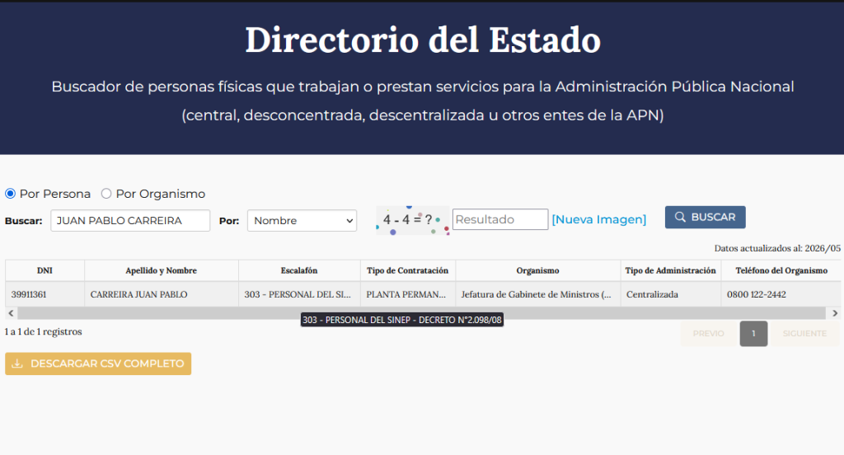
Task: Click the 'Jefatura de Gabinete de Ministros' cell
Action: (537, 294)
